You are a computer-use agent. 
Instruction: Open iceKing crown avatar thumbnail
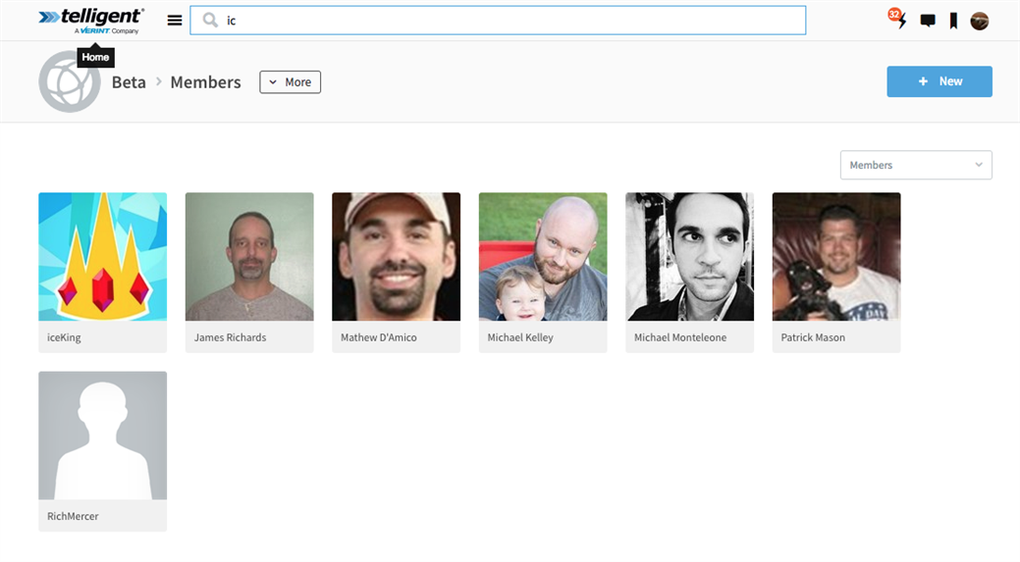[x=103, y=257]
